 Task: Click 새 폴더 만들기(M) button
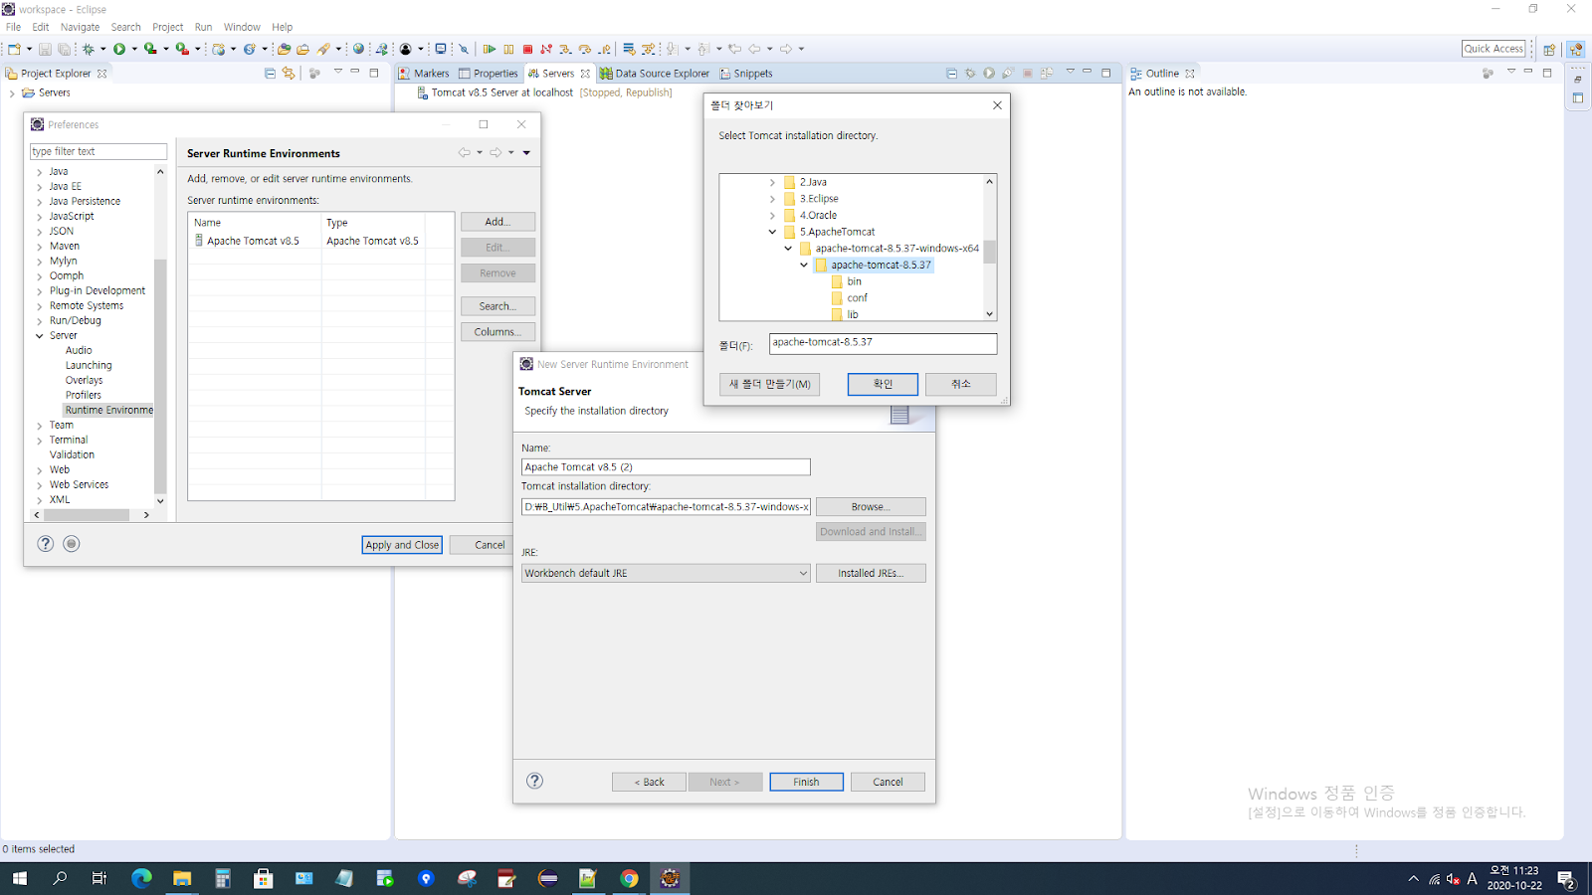(x=769, y=384)
